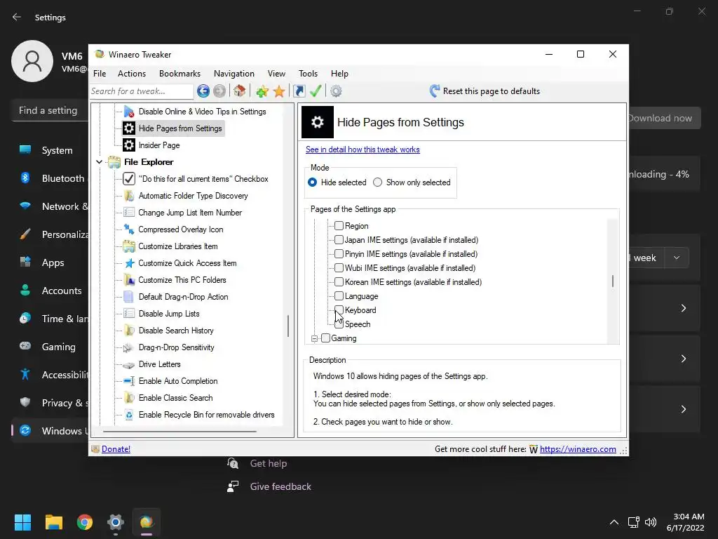This screenshot has height=539, width=718.
Task: Select the Hide selected radio button
Action: pos(312,182)
